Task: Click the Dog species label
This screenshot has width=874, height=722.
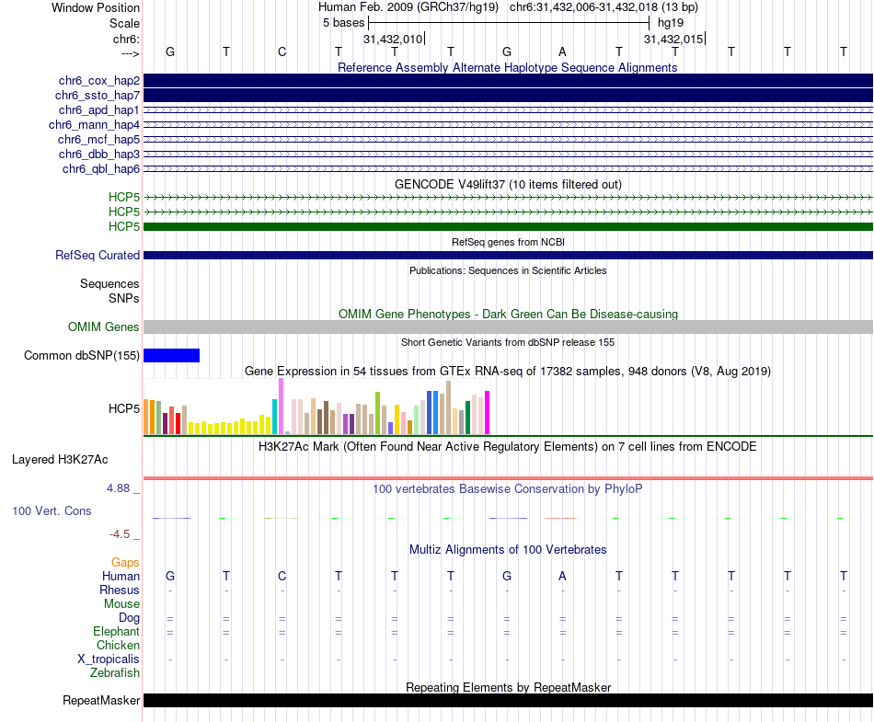Action: point(130,618)
